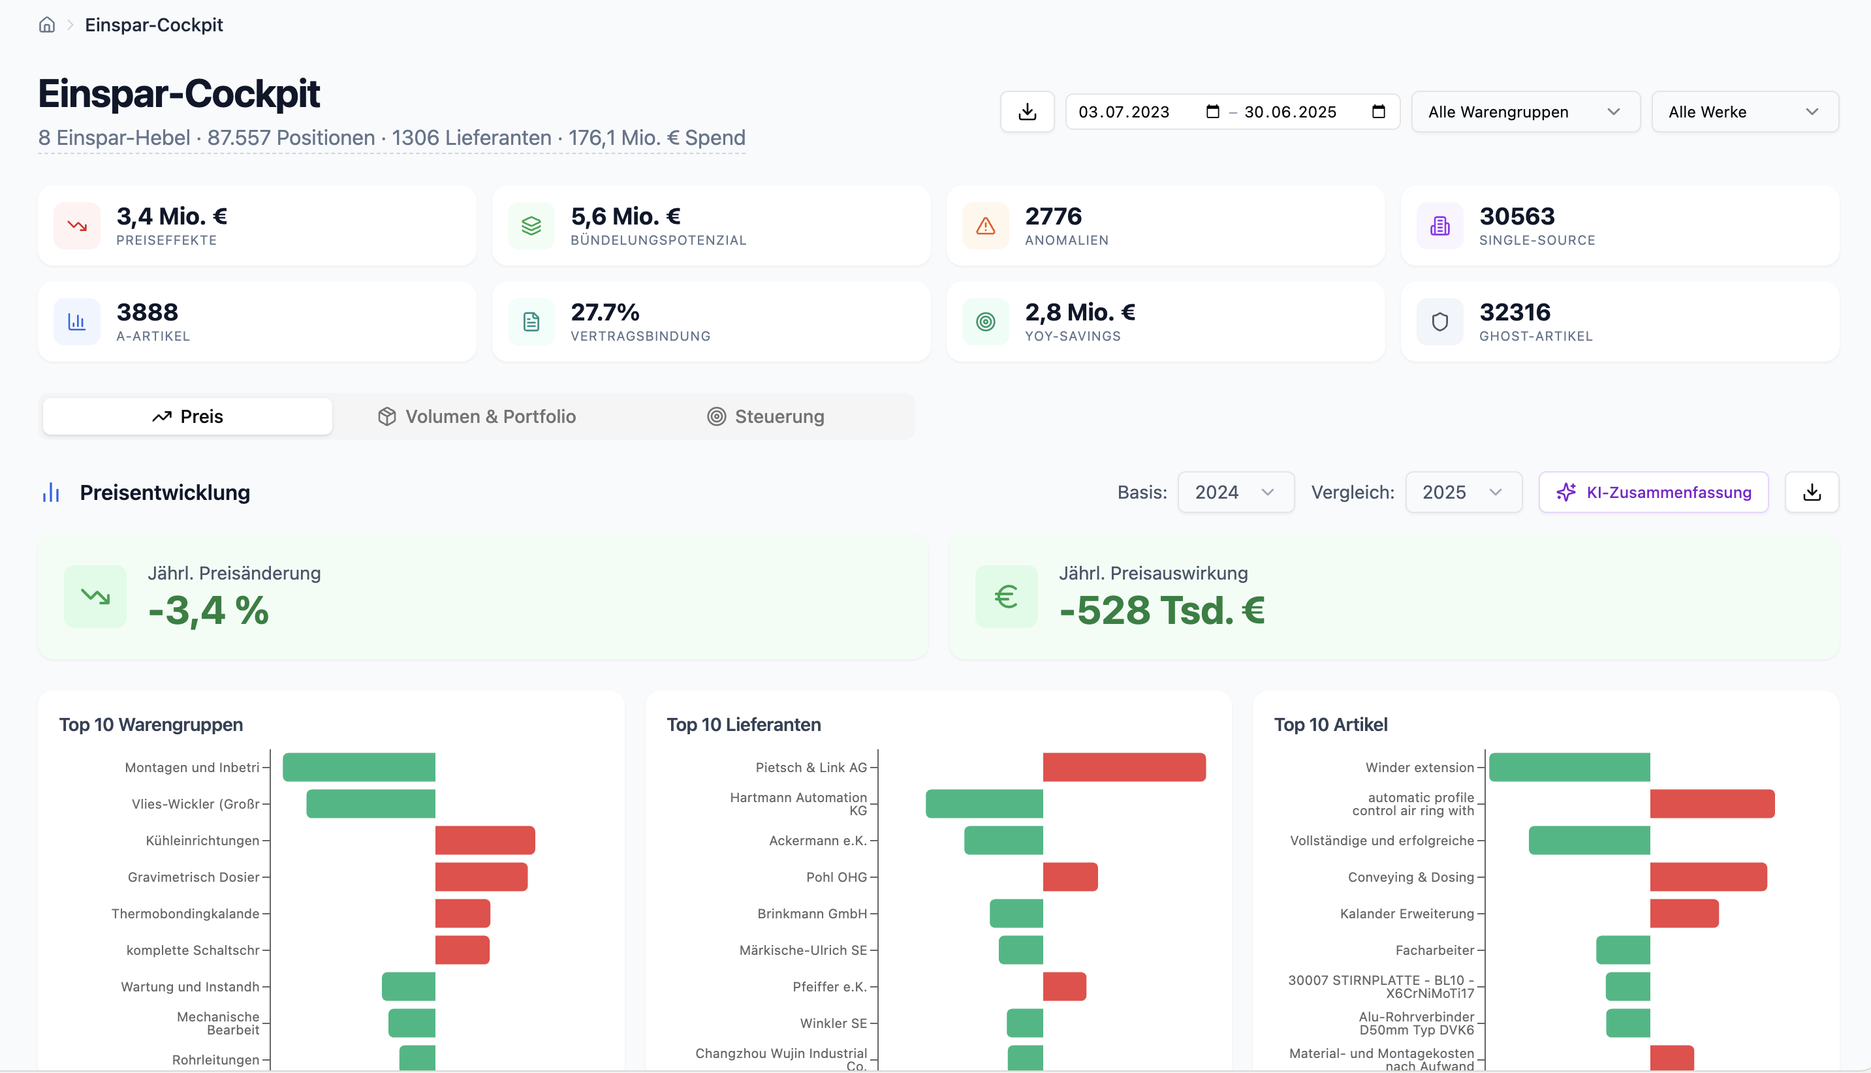Switch to the Steuerung tab
The image size is (1871, 1073).
766,416
